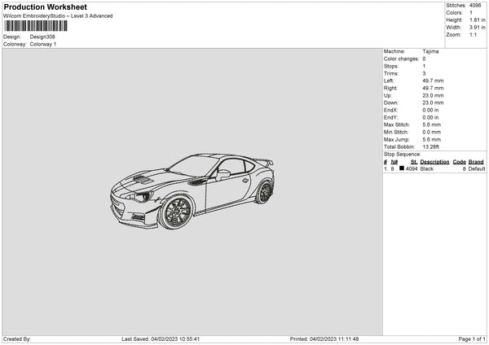Viewport: 489px width, 345px height.
Task: Click the Default brand value
Action: click(477, 168)
